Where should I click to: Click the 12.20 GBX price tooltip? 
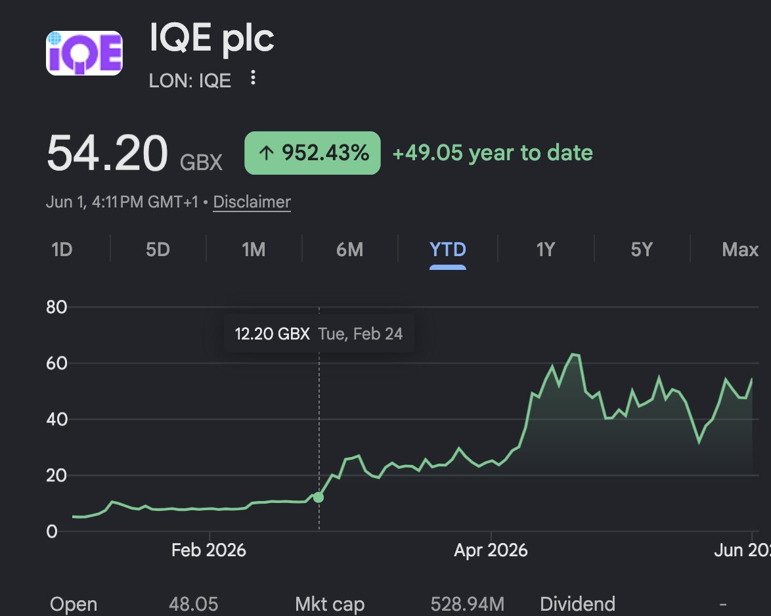pos(319,334)
